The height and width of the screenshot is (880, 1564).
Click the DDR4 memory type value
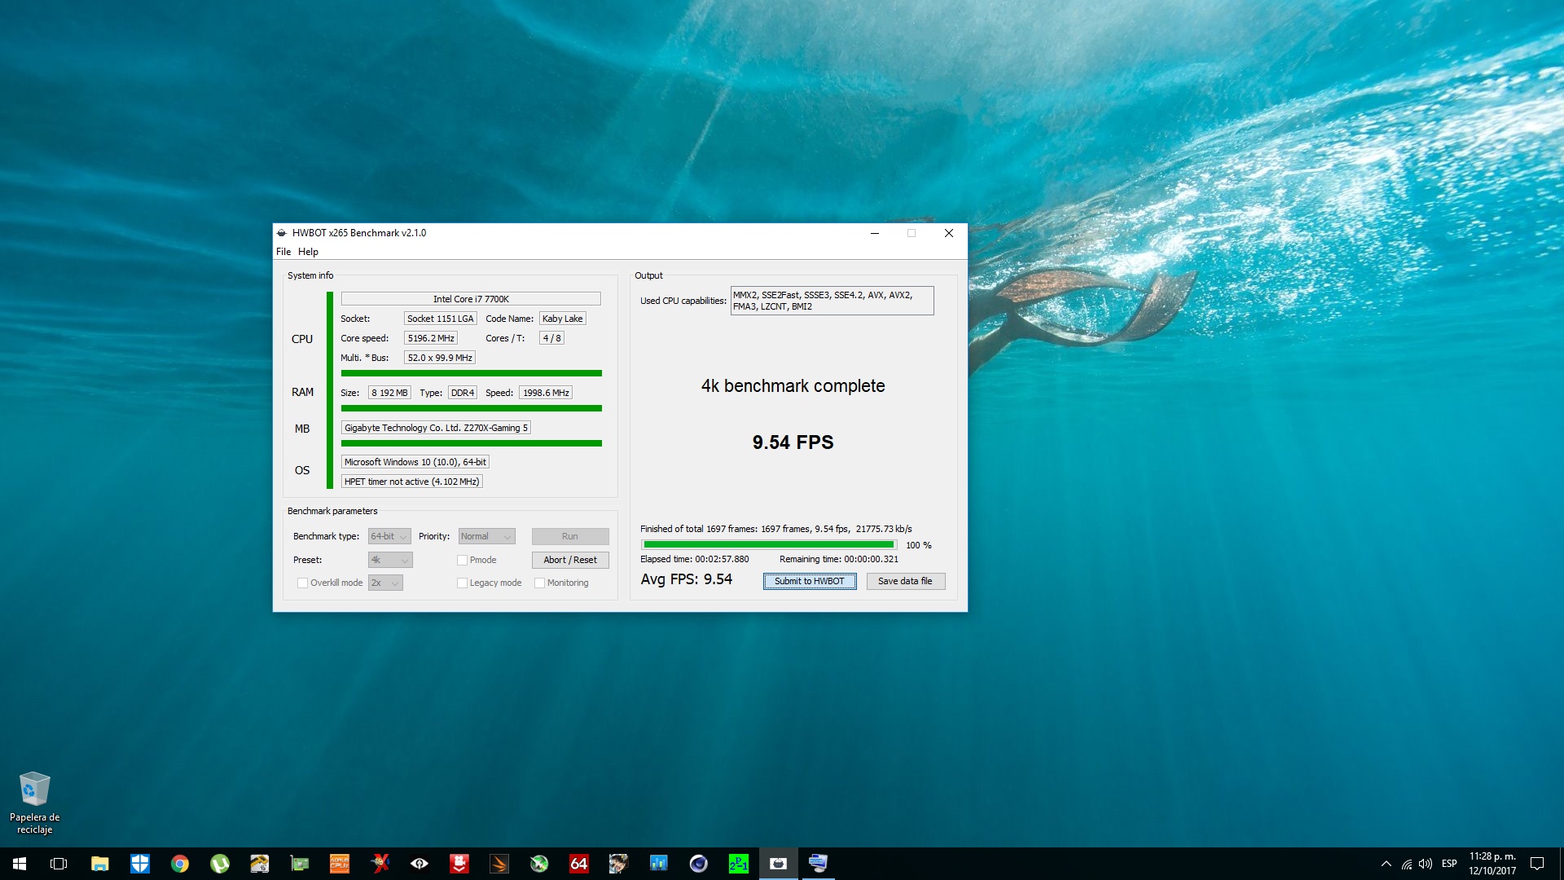(x=462, y=393)
